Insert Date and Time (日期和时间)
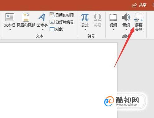Viewport: 154px width, 118px height. [x=62, y=15]
